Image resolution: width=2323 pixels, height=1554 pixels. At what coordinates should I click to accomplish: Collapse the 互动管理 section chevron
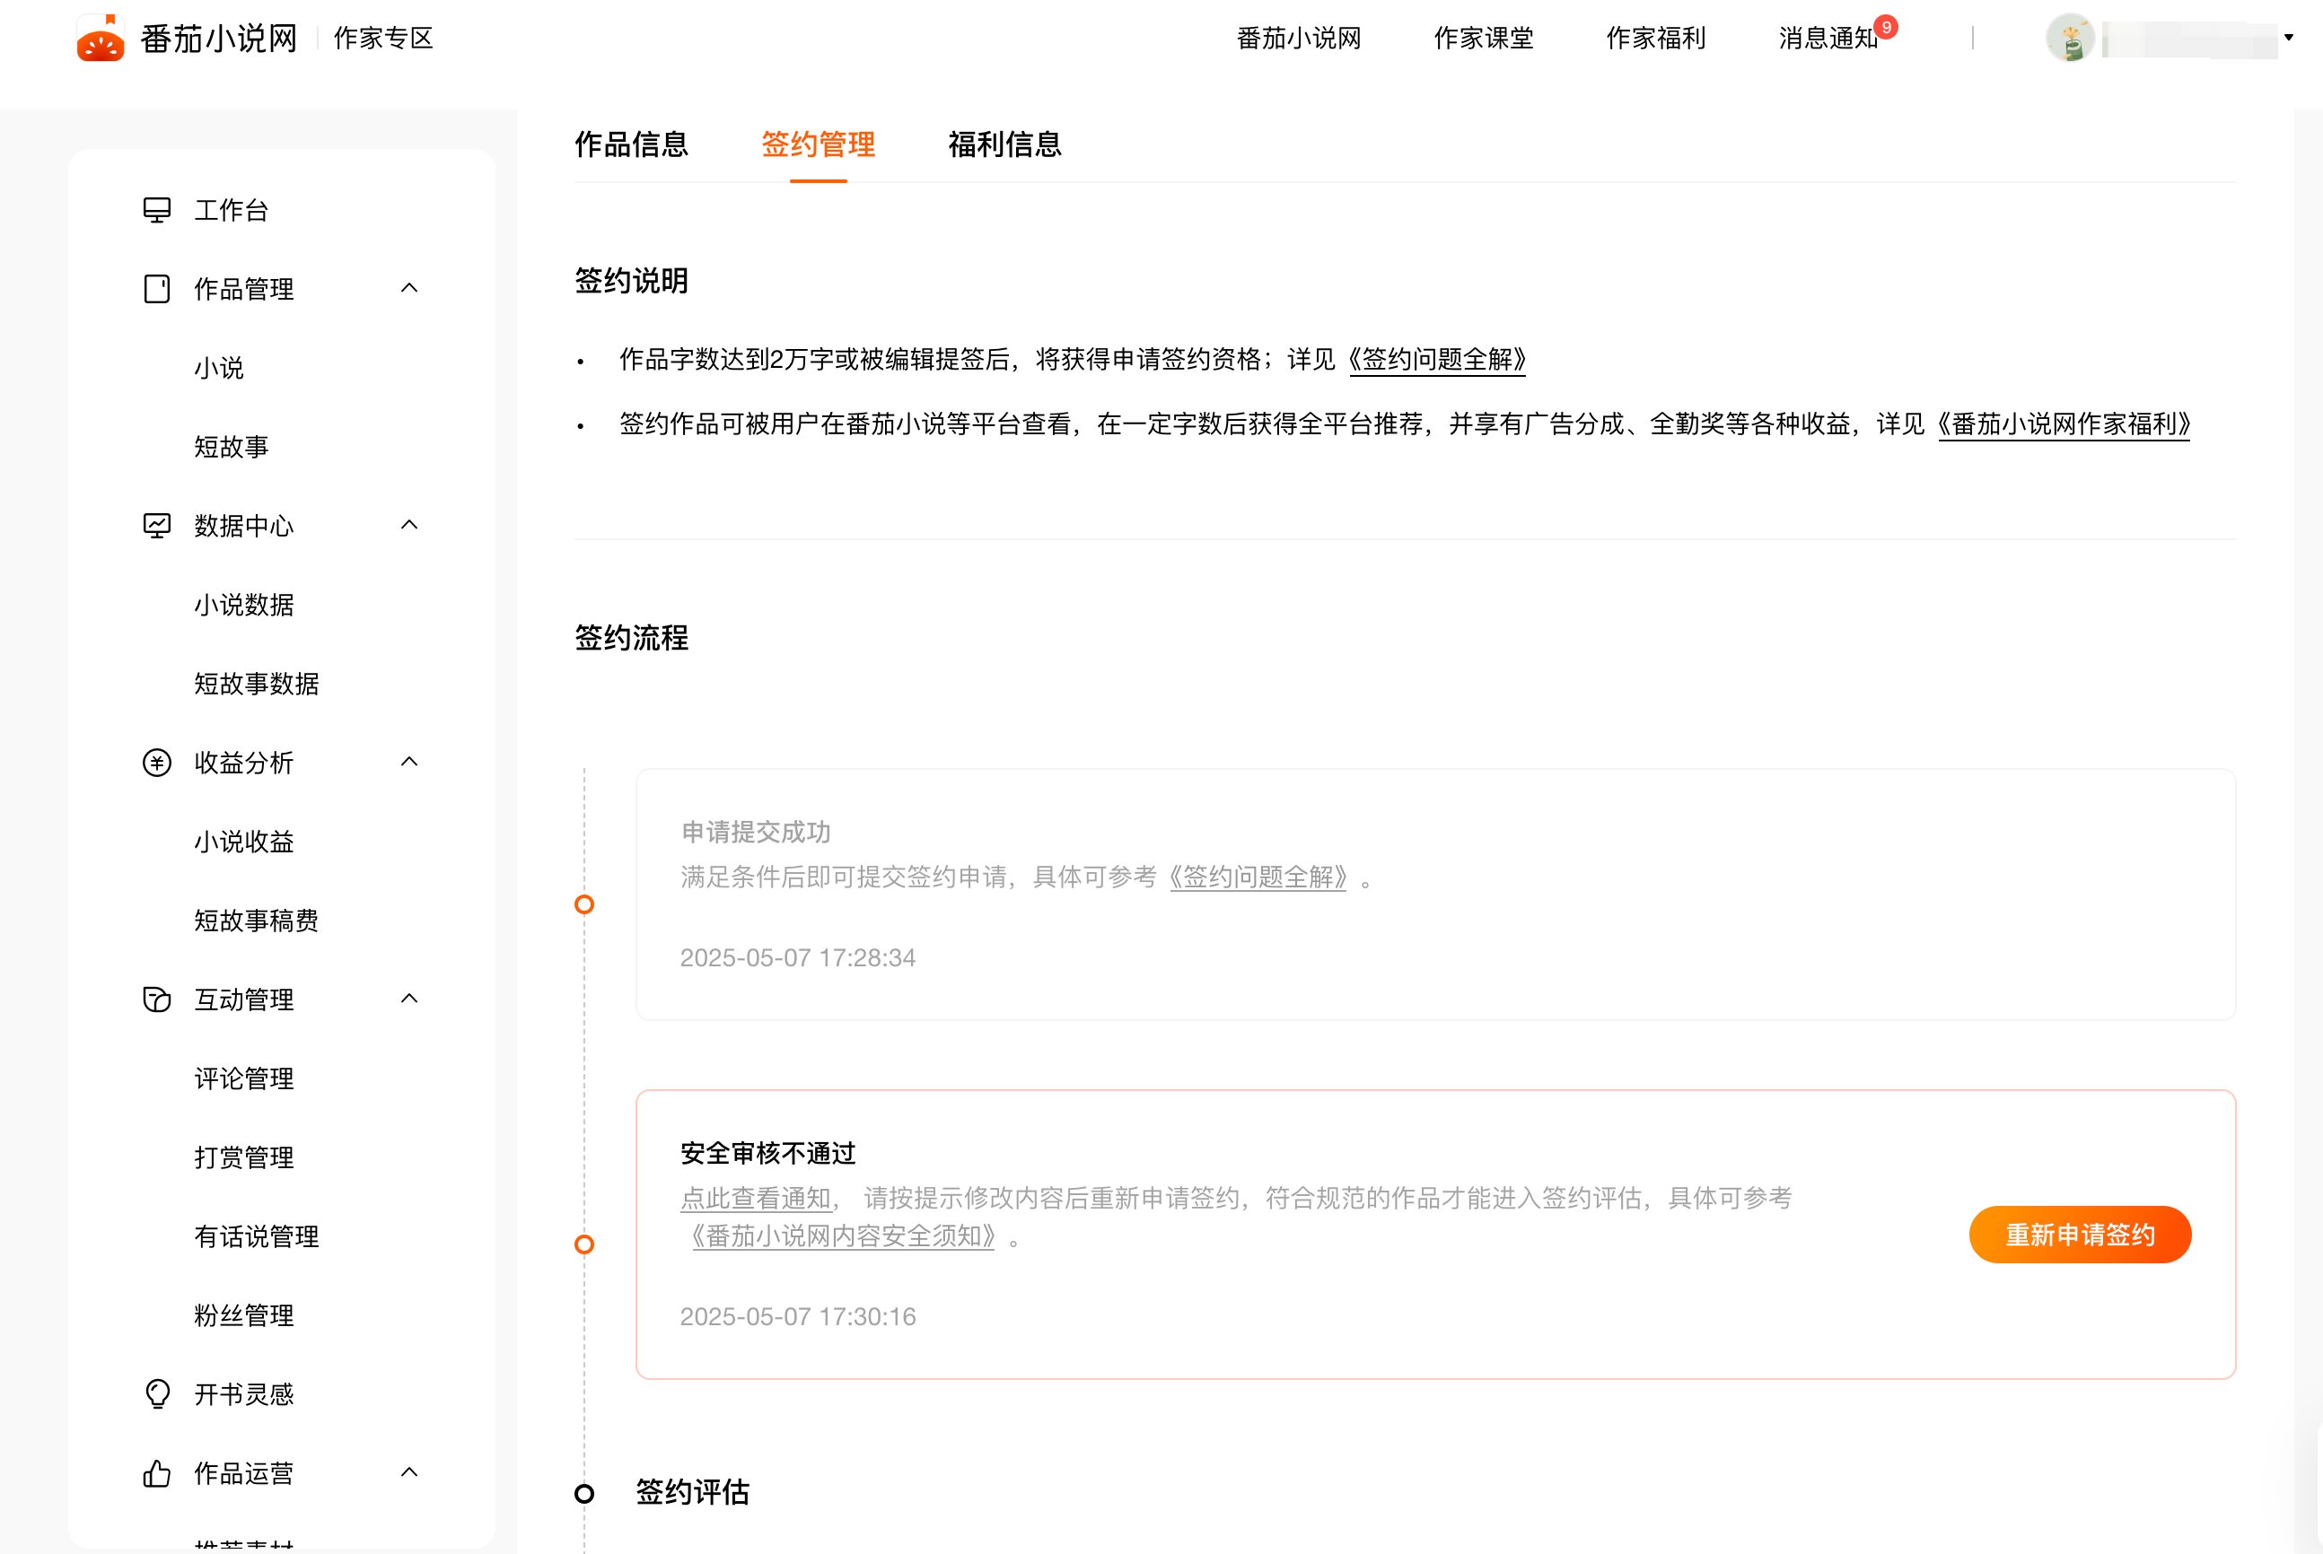[x=409, y=999]
